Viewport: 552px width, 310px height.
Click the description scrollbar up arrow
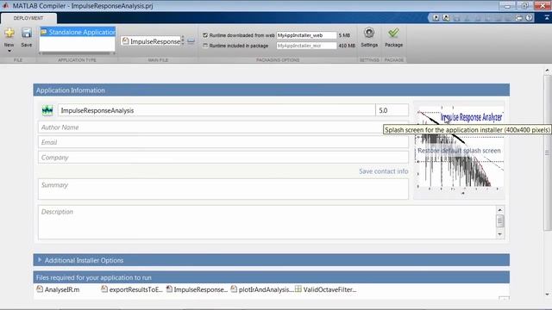(500, 210)
